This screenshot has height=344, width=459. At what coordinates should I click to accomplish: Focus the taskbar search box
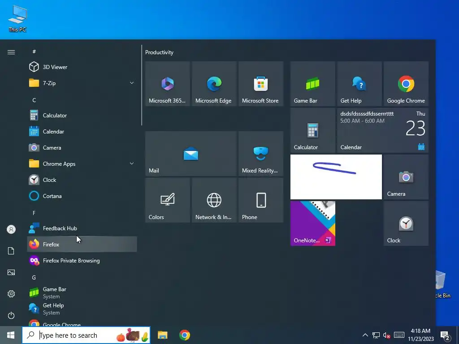pos(86,335)
